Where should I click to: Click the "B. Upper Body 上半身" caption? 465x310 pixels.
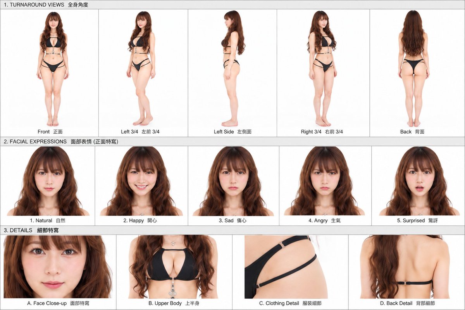pos(174,303)
